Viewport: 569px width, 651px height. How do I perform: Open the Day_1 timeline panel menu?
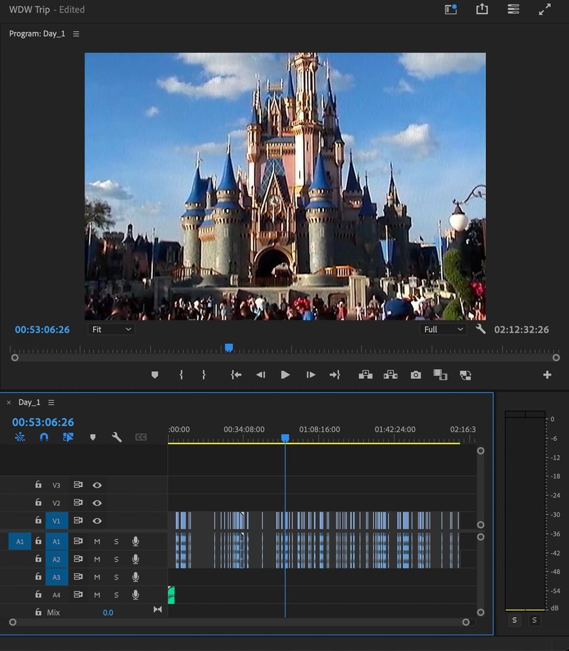[51, 402]
